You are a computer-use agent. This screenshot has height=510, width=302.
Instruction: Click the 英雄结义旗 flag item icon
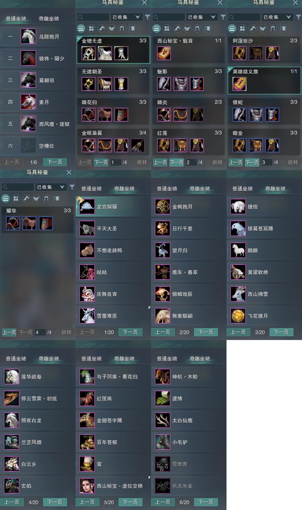click(x=239, y=84)
